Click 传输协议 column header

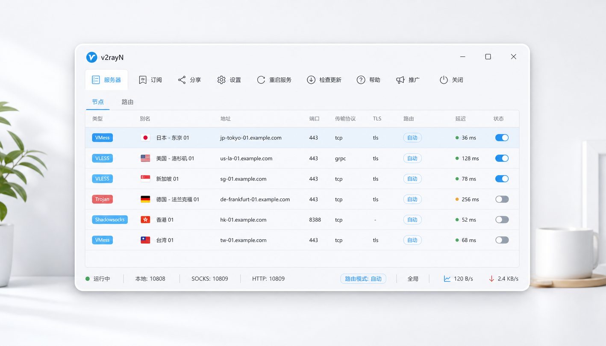[345, 119]
